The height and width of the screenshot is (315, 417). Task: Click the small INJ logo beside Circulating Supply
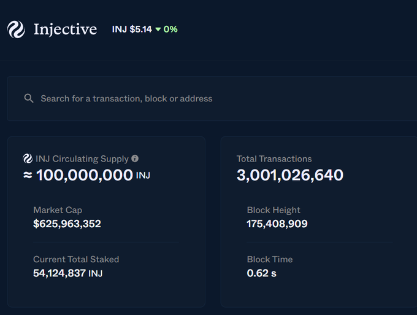point(28,158)
